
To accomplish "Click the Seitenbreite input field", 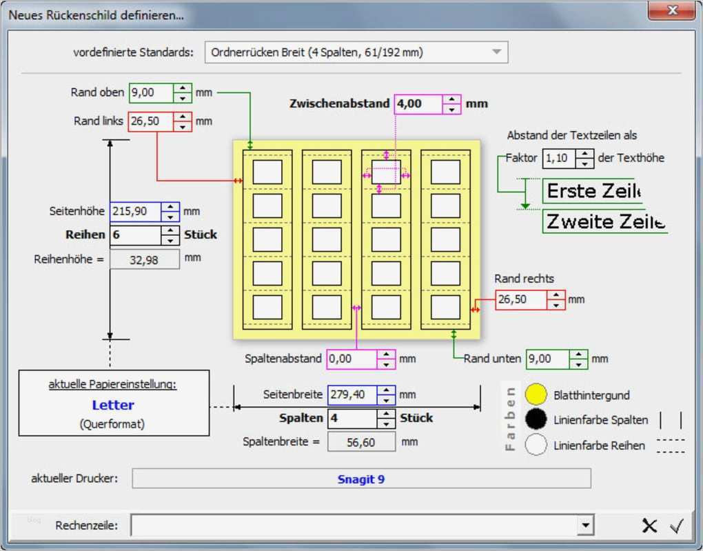I will pos(353,395).
